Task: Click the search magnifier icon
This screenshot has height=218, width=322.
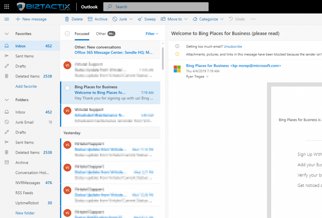Action: point(110,7)
